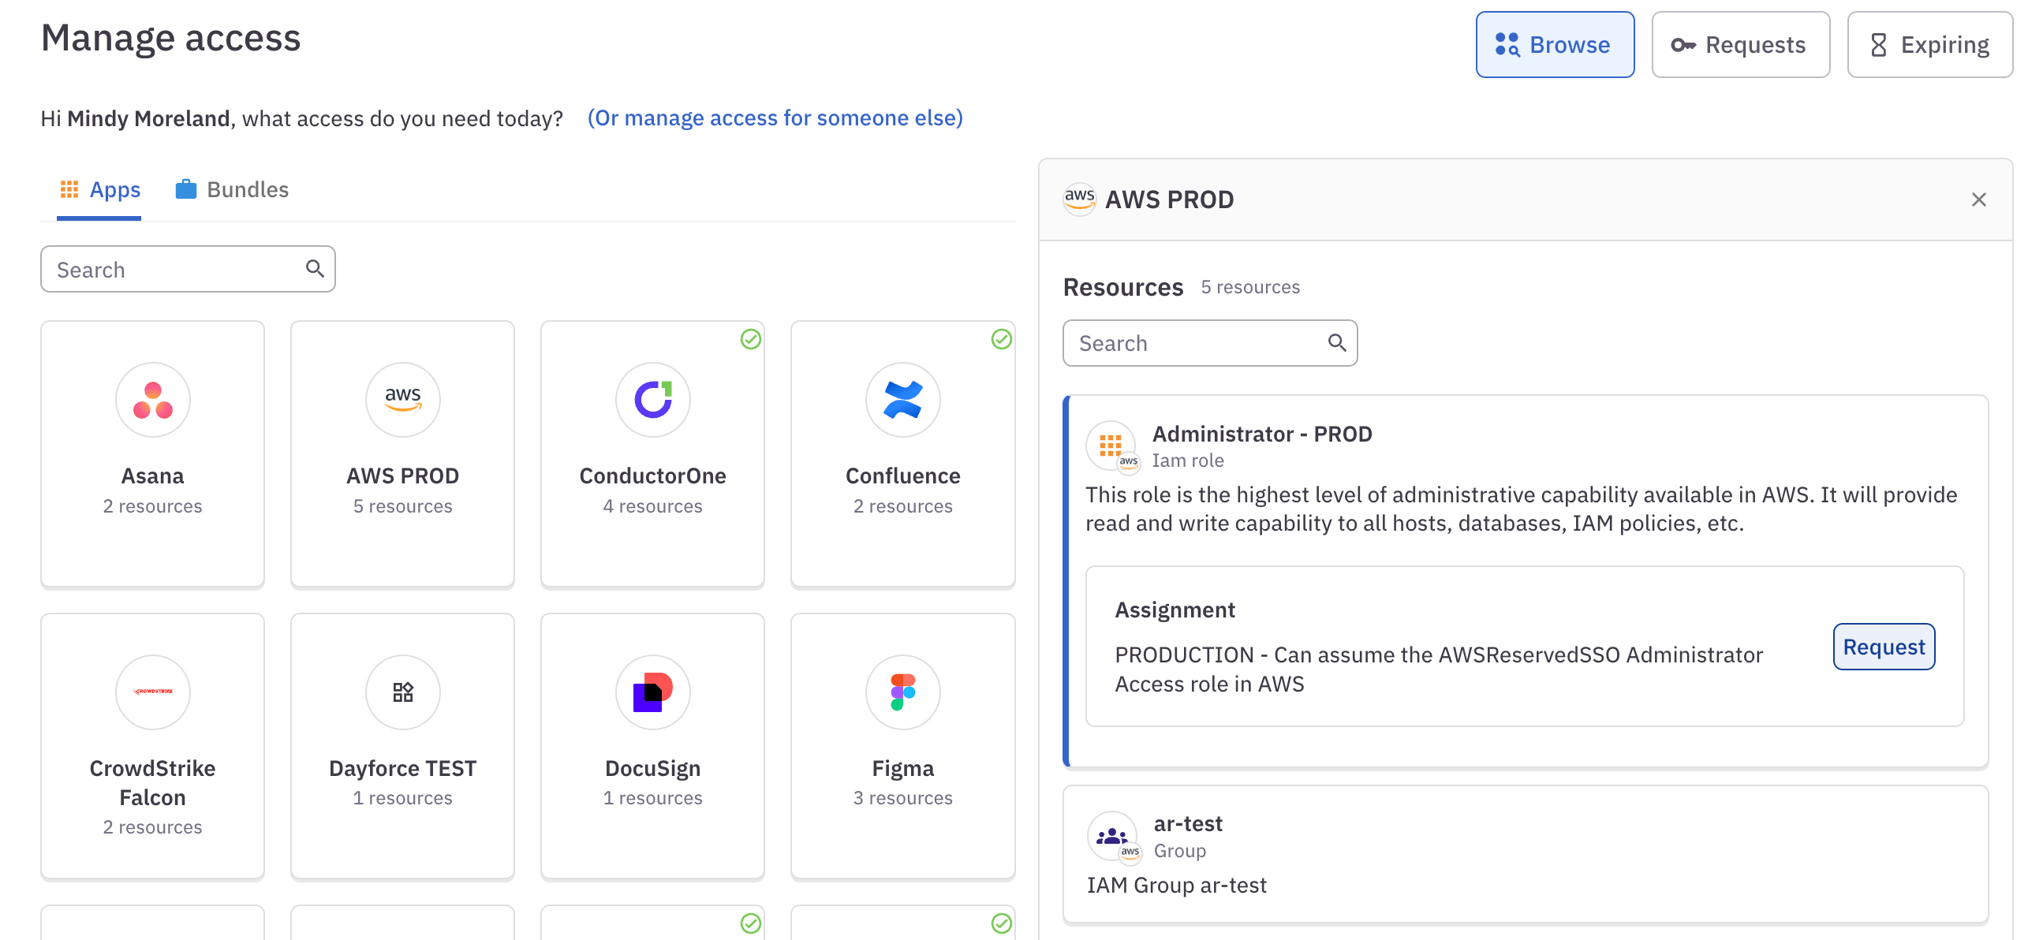Click the magnifier icon in Resources search

[x=1336, y=342]
